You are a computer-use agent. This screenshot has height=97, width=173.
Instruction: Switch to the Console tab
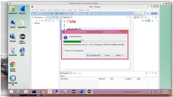click(x=77, y=73)
